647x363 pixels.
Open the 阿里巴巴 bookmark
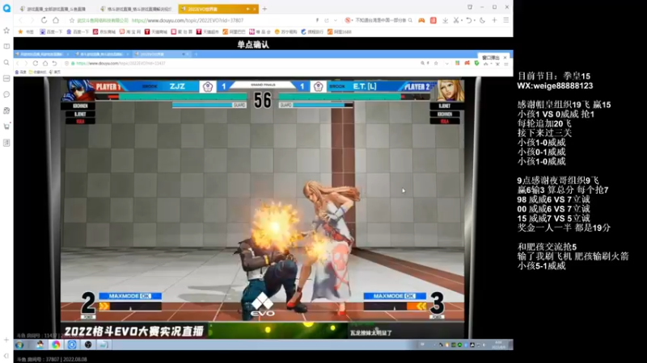234,31
